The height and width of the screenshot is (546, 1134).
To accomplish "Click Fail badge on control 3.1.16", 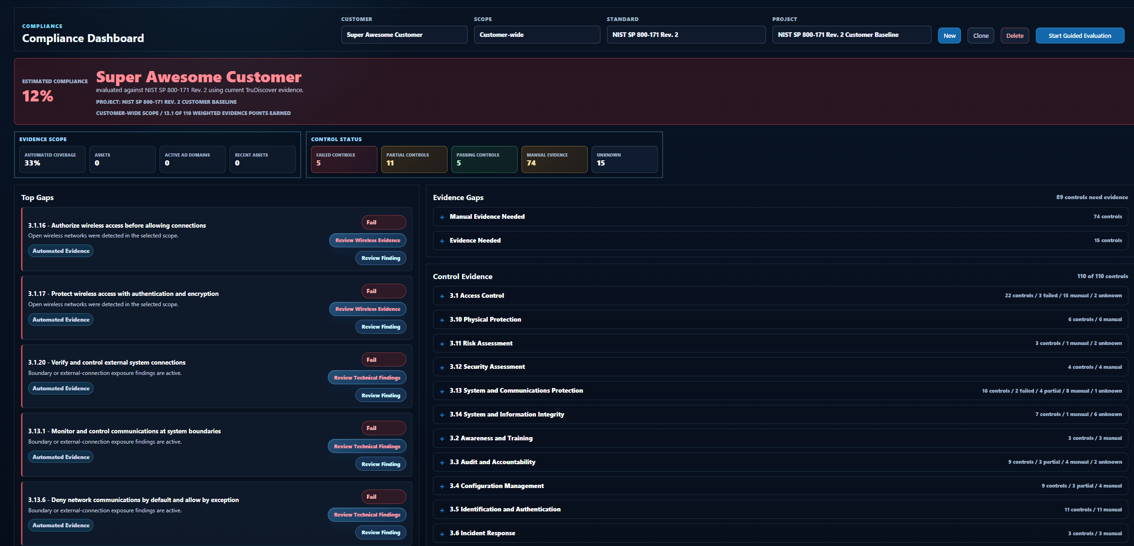I will (x=384, y=223).
